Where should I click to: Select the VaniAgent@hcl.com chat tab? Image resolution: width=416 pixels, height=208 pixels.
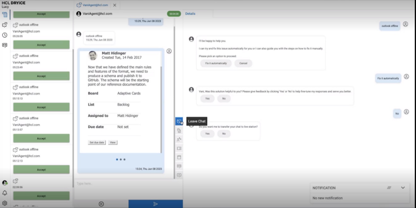point(93,5)
